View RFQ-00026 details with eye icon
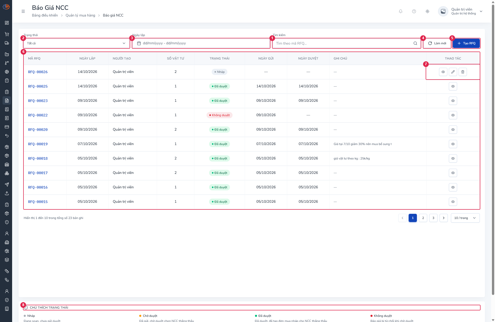This screenshot has height=322, width=495. click(443, 72)
